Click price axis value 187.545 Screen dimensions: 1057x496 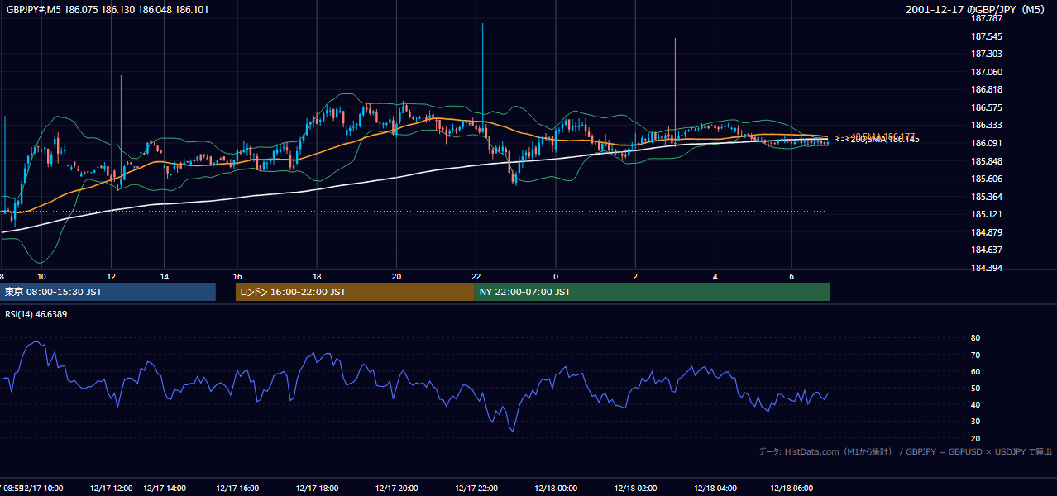coord(986,36)
